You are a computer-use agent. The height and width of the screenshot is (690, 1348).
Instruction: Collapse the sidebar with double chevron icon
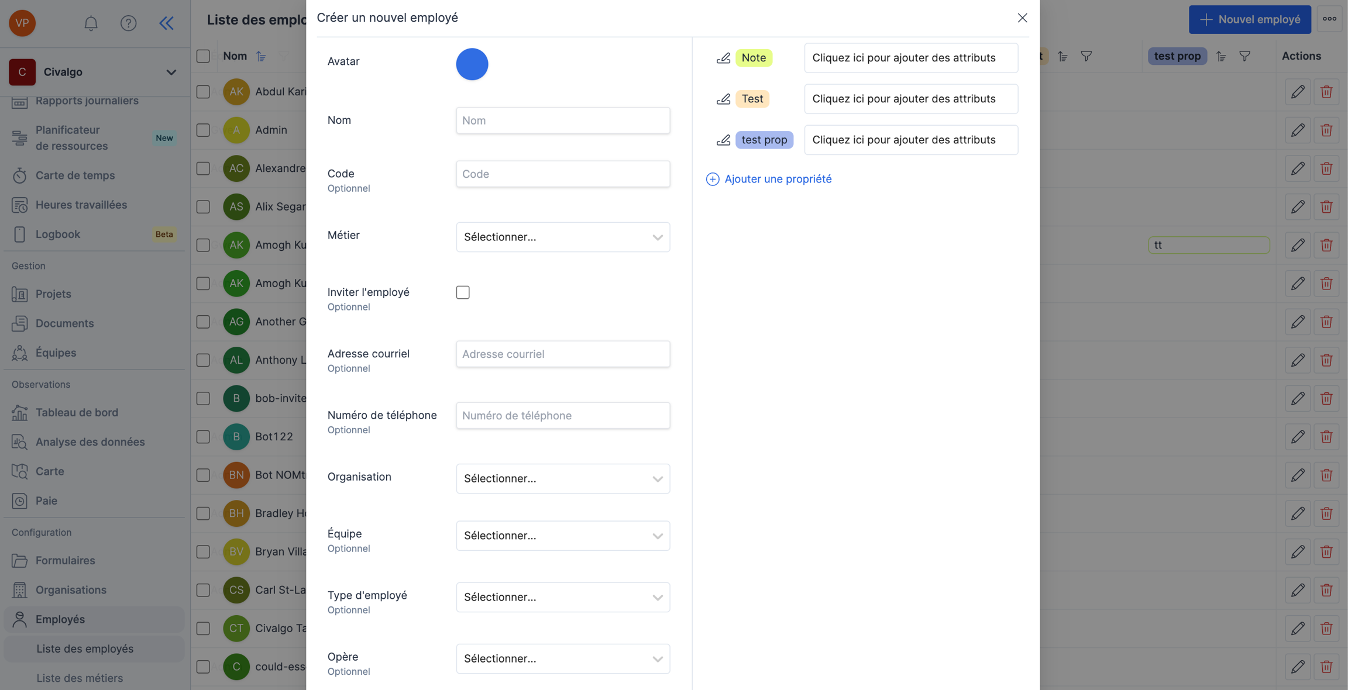[166, 23]
